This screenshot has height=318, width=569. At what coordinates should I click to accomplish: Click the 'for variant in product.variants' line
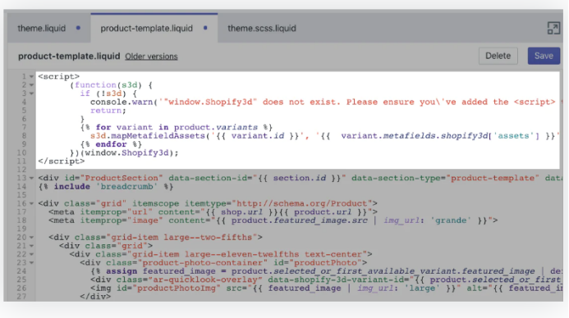177,128
